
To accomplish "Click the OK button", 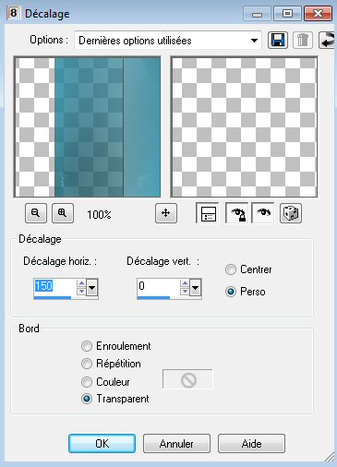I will (102, 444).
